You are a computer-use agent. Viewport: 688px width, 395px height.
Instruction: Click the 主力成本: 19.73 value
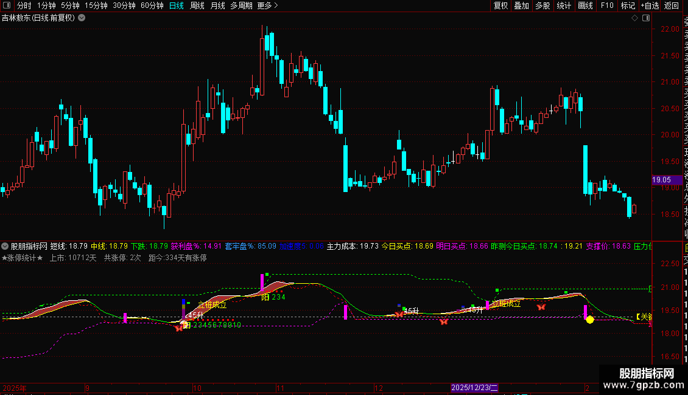pyautogui.click(x=353, y=246)
